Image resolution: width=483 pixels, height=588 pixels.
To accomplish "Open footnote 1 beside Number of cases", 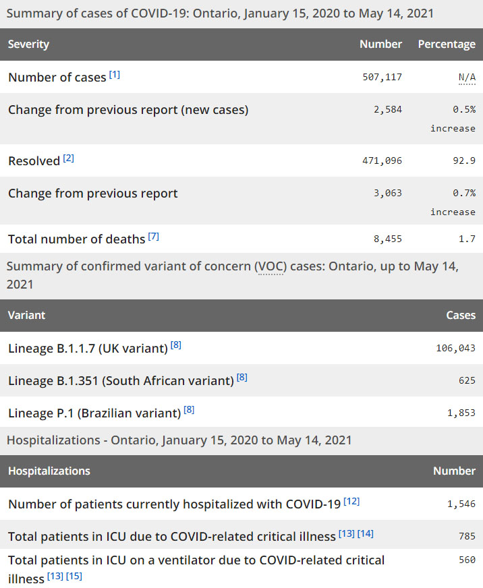I will 115,74.
